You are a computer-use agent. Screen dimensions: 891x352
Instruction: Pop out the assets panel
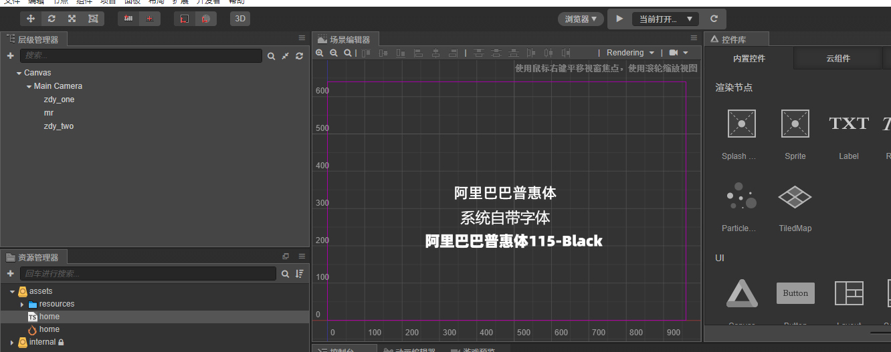pyautogui.click(x=286, y=256)
